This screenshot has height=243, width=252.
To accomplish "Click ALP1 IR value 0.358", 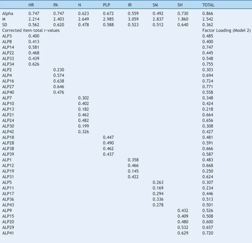I will 133,160.
